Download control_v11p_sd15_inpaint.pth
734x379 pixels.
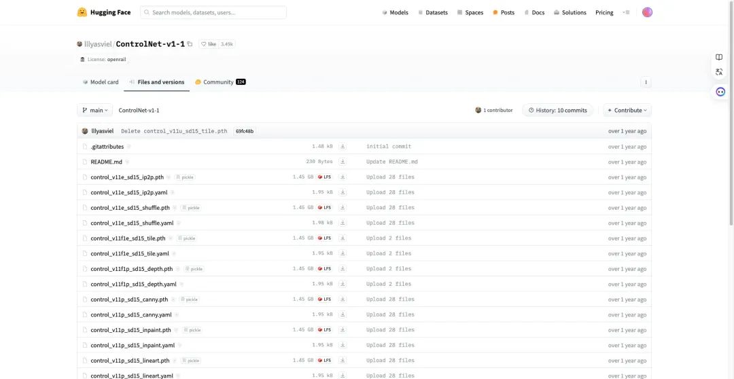pos(343,330)
